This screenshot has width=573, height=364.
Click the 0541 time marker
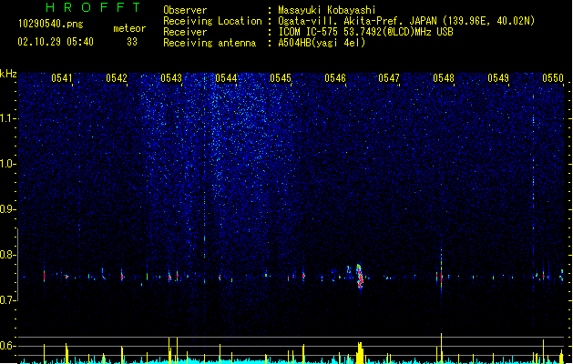pos(62,78)
